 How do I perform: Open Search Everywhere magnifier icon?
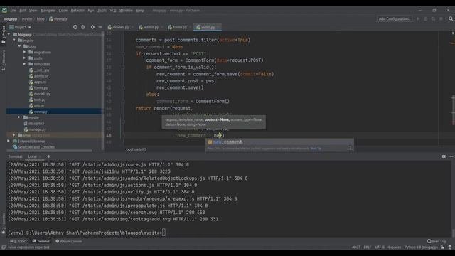[x=451, y=19]
